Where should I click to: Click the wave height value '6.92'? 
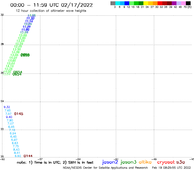18,156
